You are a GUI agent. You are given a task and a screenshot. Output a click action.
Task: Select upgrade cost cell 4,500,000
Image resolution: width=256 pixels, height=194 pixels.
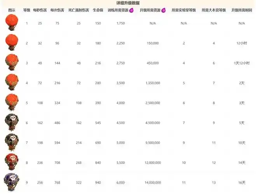[153, 123]
